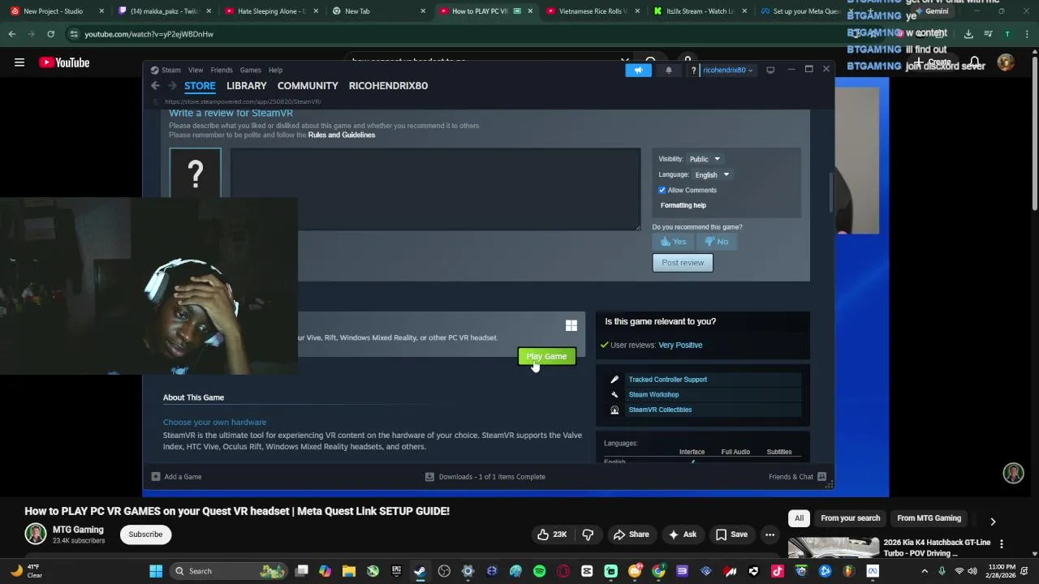1039x584 pixels.
Task: Open TikTok from the taskbar
Action: coord(778,571)
